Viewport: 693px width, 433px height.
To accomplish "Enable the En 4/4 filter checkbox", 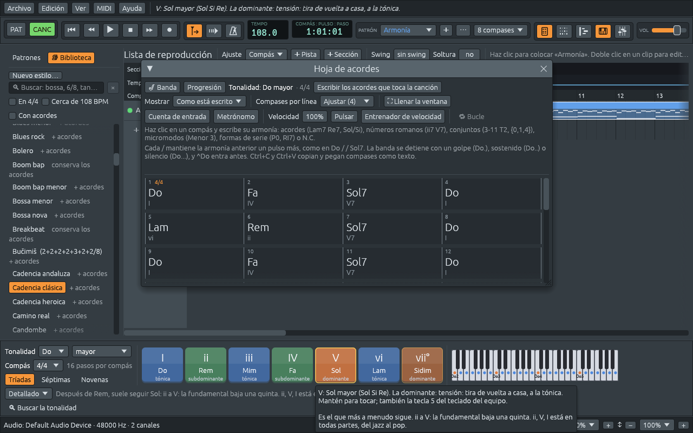I will (12, 102).
